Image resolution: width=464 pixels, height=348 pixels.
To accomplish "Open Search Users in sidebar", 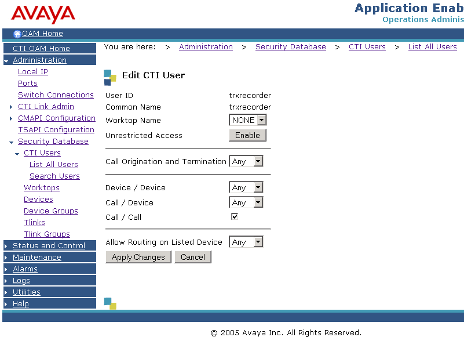I will click(55, 176).
